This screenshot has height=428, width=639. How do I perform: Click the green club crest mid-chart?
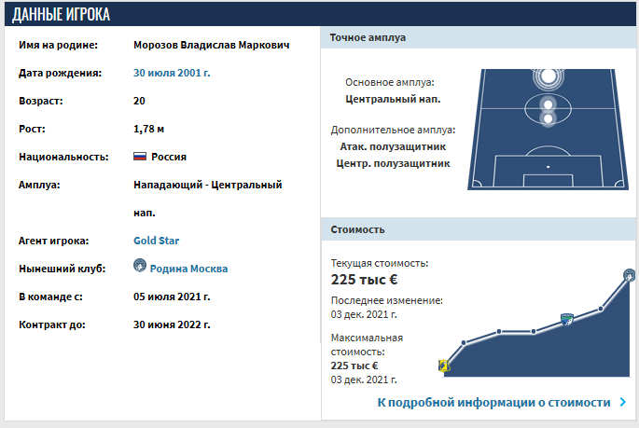click(565, 319)
